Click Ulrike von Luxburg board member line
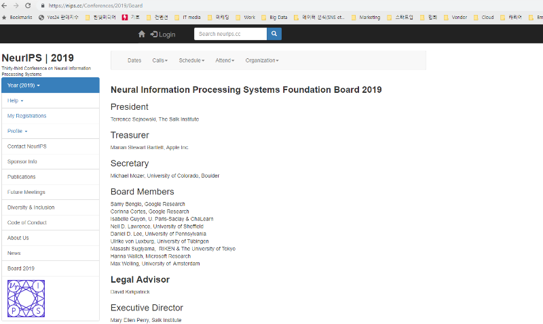The width and height of the screenshot is (543, 324). pos(160,241)
